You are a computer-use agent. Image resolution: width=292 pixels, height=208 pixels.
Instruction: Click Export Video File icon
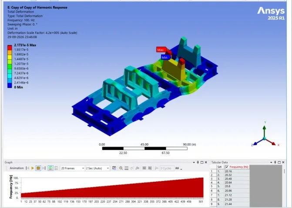pos(114,168)
